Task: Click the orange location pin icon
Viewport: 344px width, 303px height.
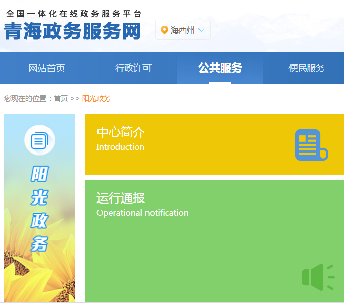Action: (164, 30)
